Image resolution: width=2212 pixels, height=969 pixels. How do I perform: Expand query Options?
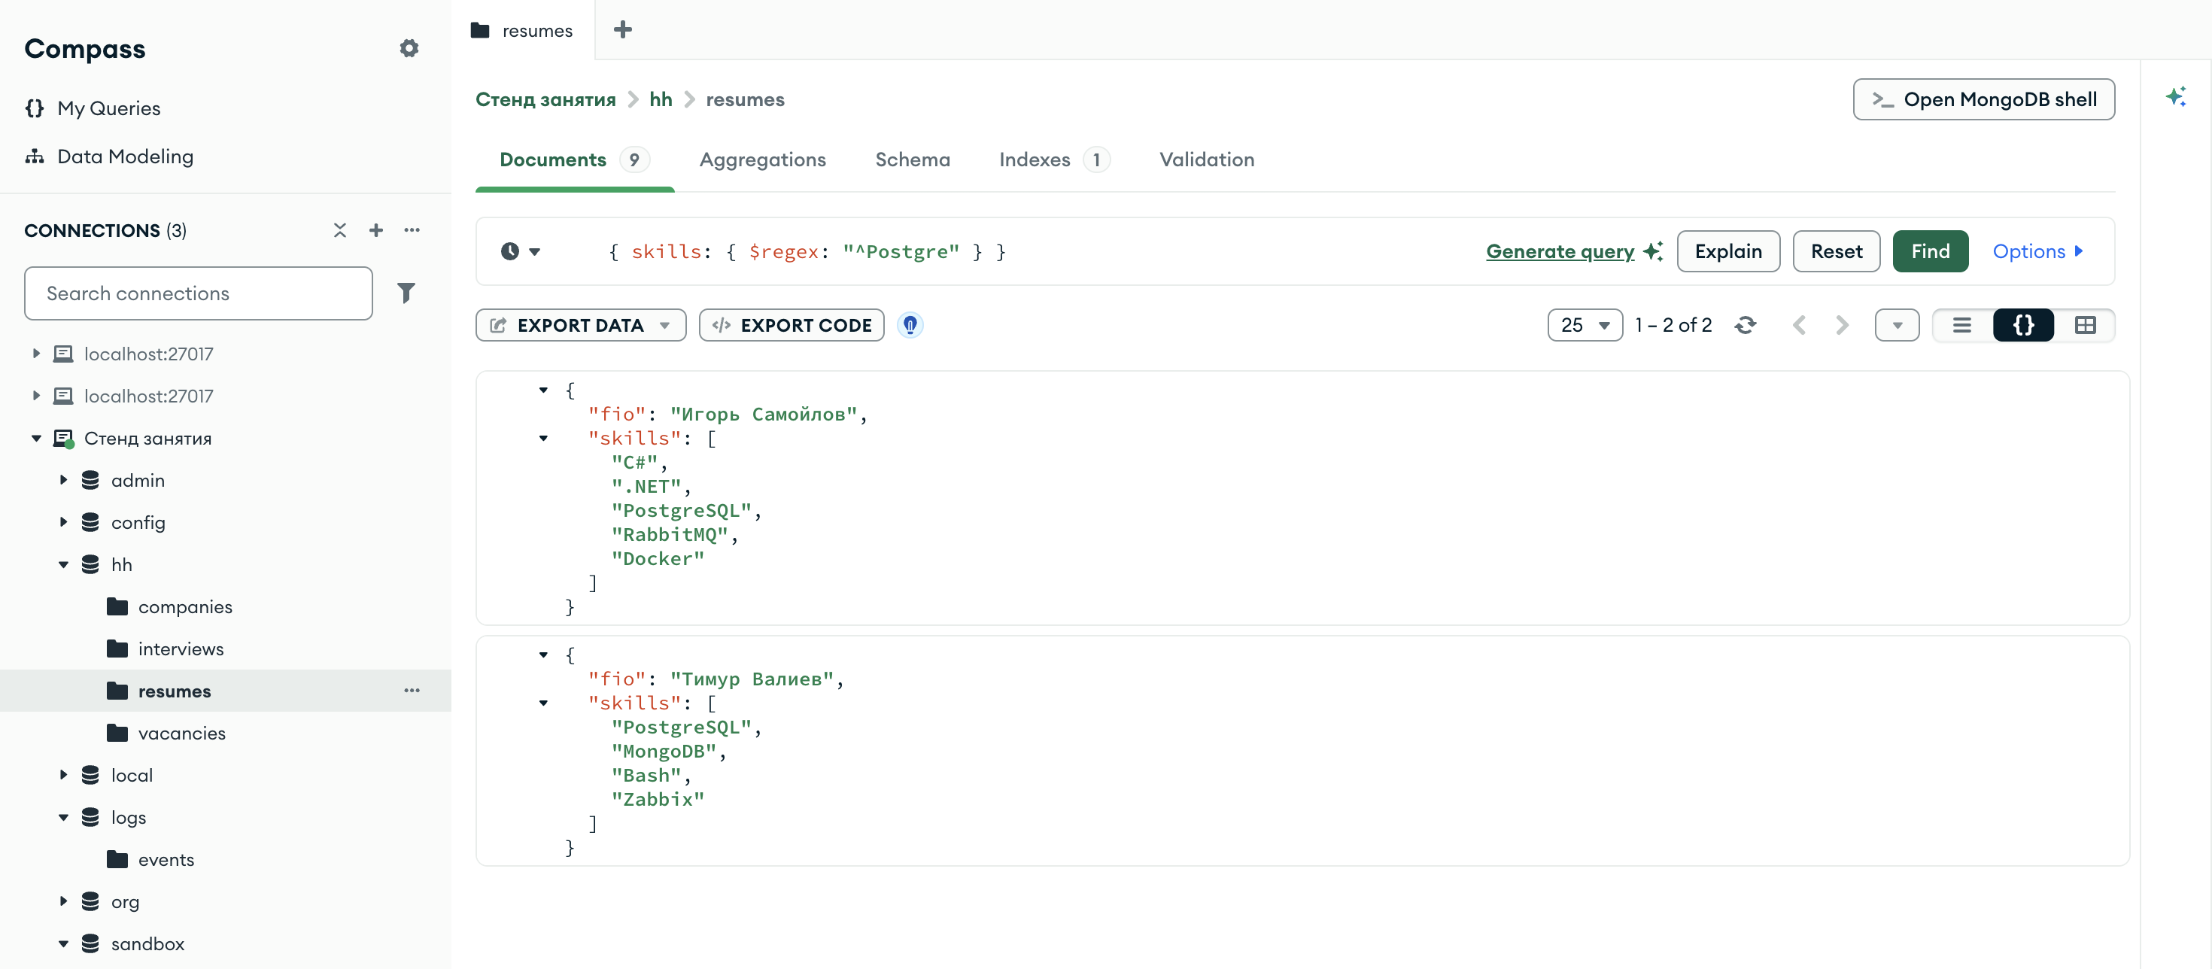2037,251
